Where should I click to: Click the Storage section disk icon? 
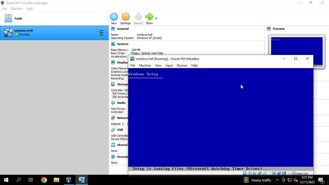[113, 84]
